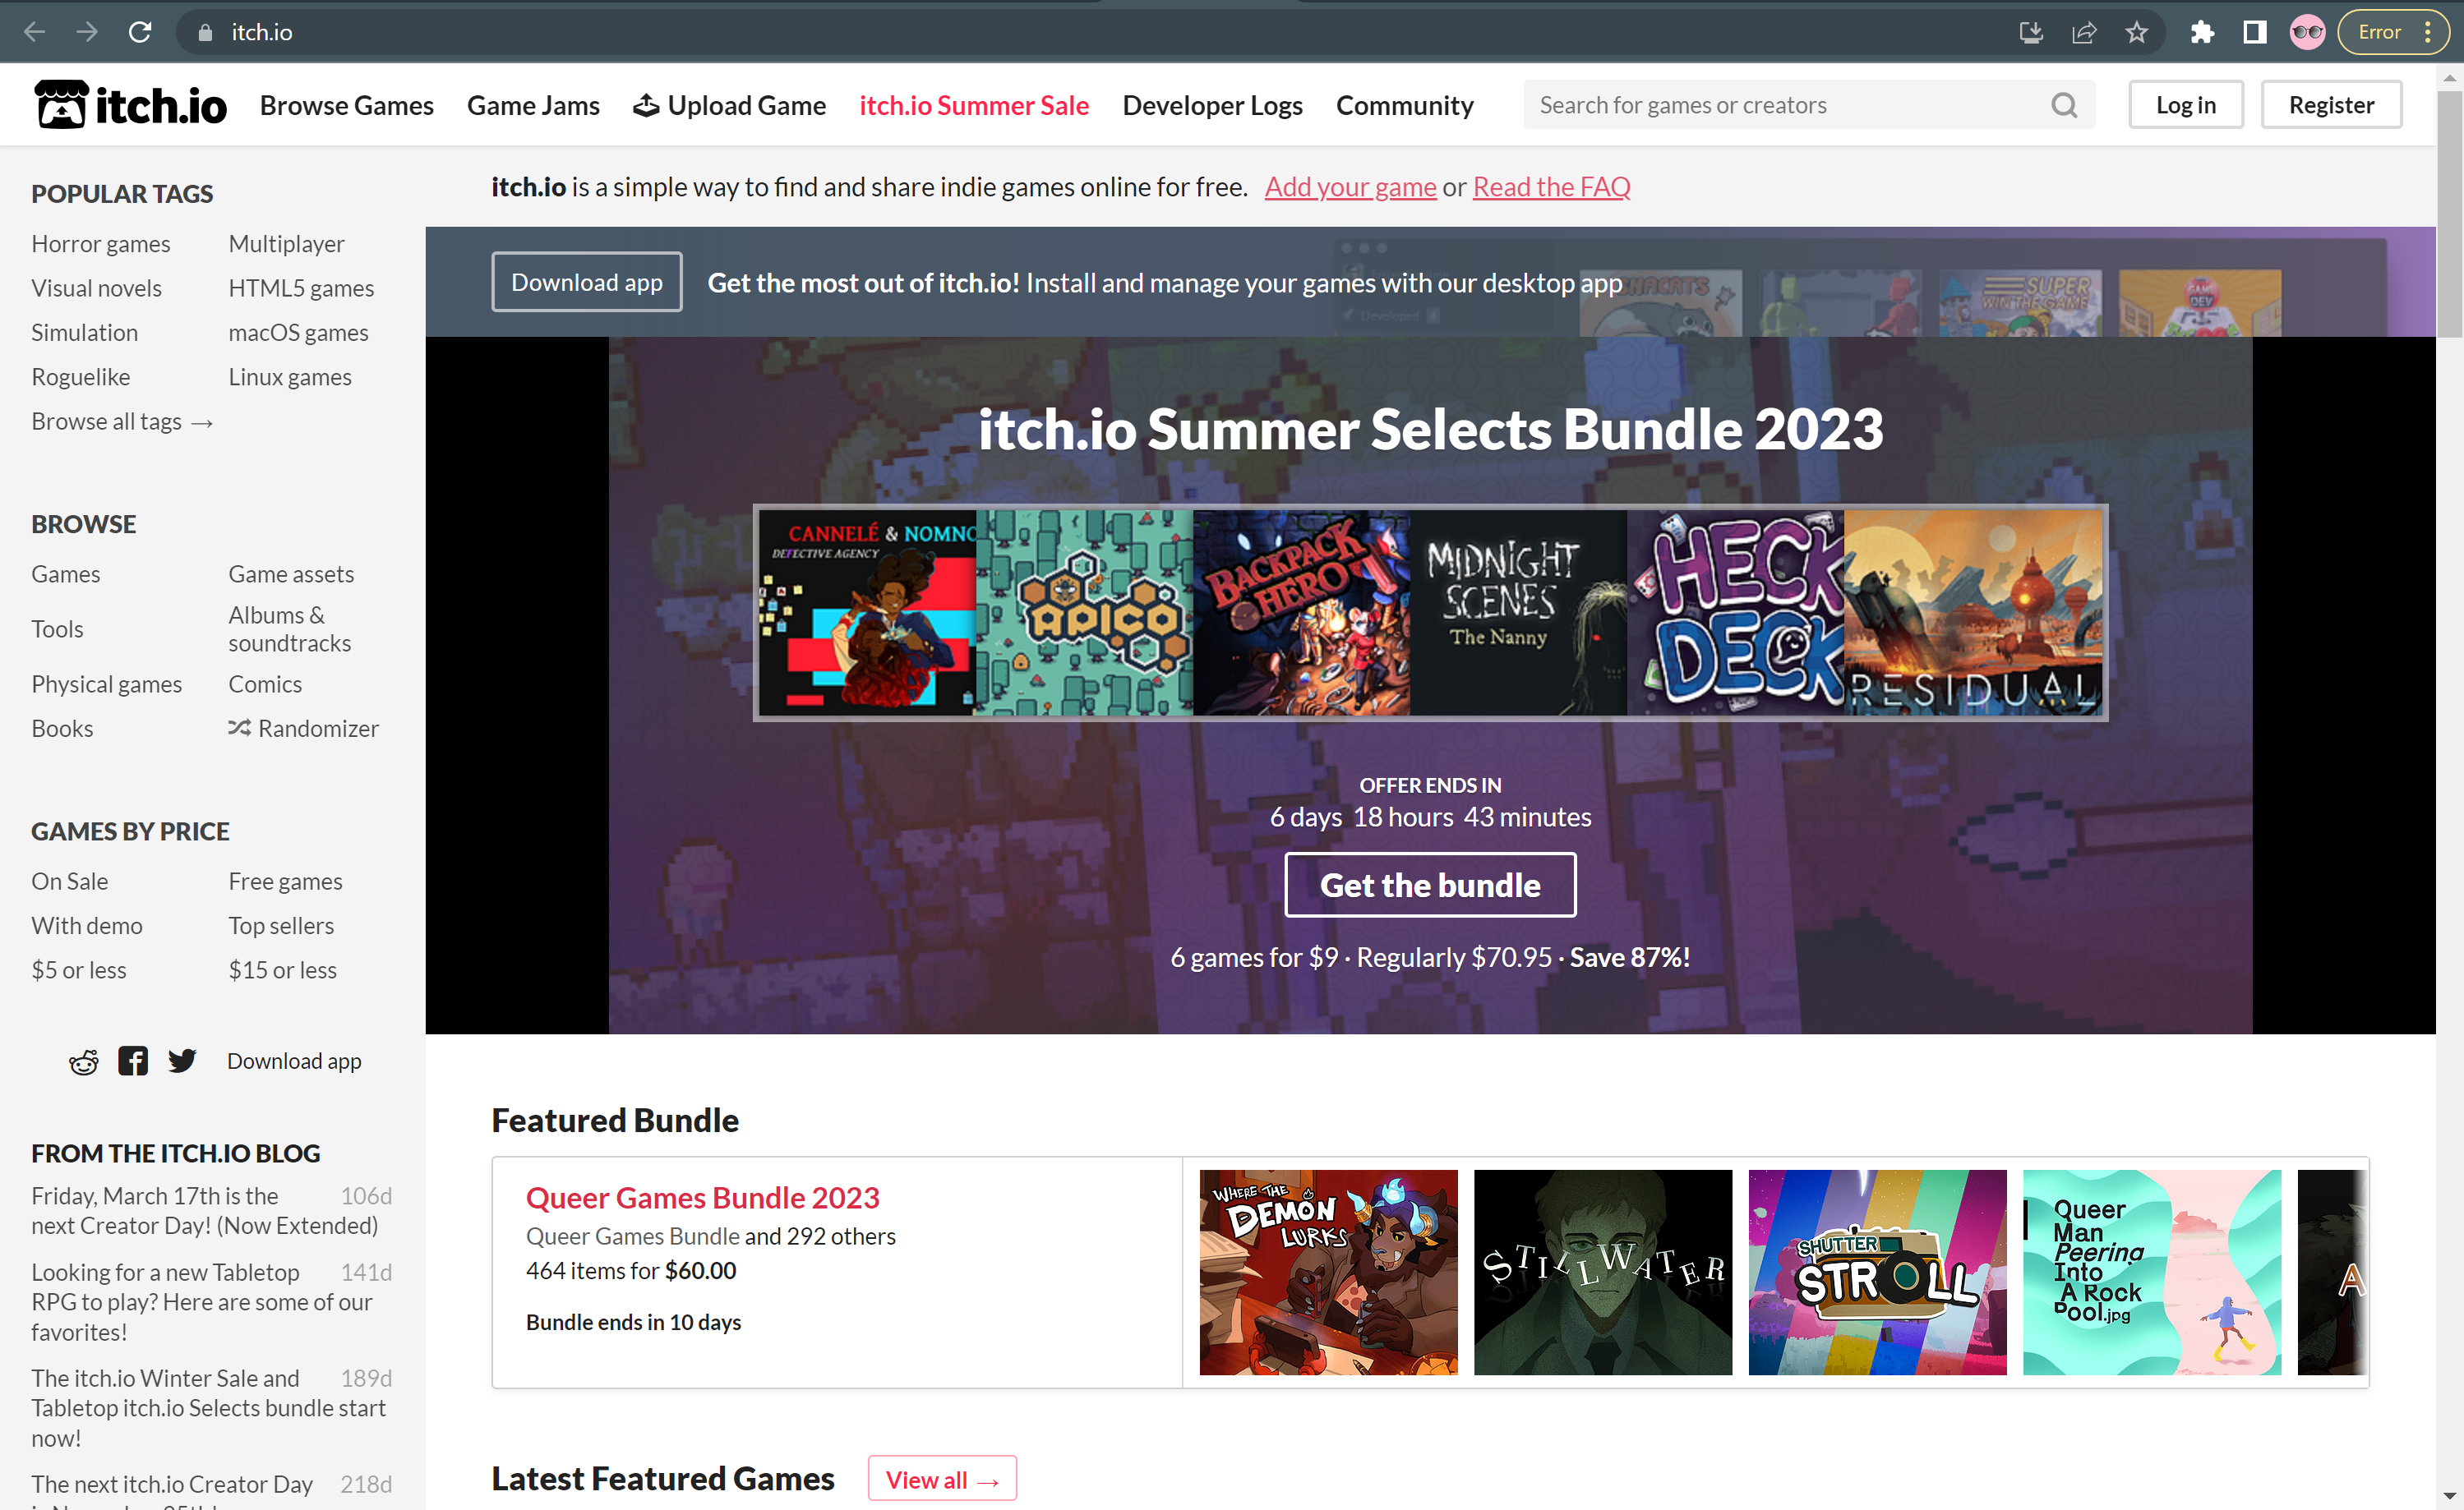Open the browser extensions puzzle icon
Viewport: 2464px width, 1510px height.
[x=2201, y=32]
